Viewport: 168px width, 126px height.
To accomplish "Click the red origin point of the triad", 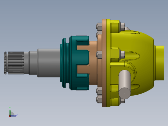I will 10,116.
